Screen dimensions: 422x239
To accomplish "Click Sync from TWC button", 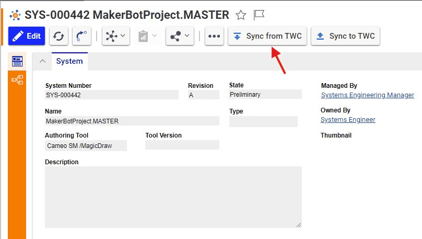I will tap(267, 36).
